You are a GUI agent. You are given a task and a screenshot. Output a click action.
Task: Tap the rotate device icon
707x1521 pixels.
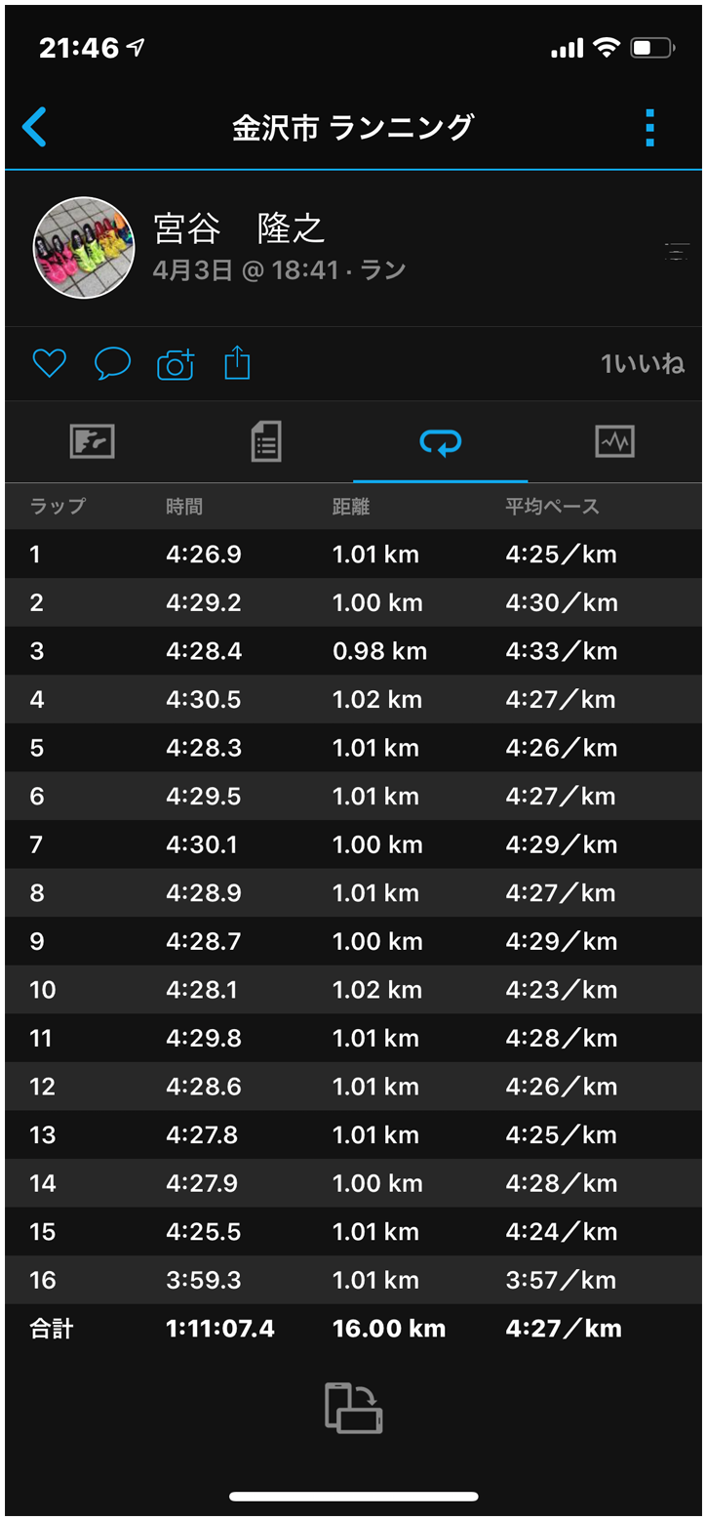point(353,1408)
